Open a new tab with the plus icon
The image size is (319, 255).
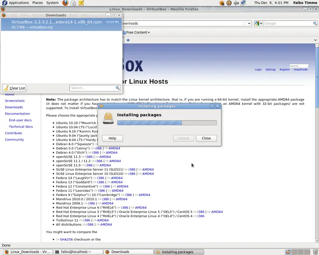[x=128, y=40]
